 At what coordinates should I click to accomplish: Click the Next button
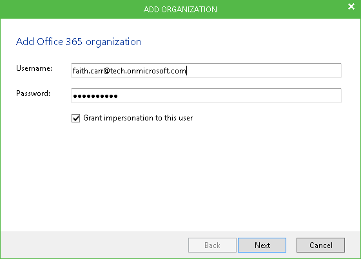tap(262, 245)
